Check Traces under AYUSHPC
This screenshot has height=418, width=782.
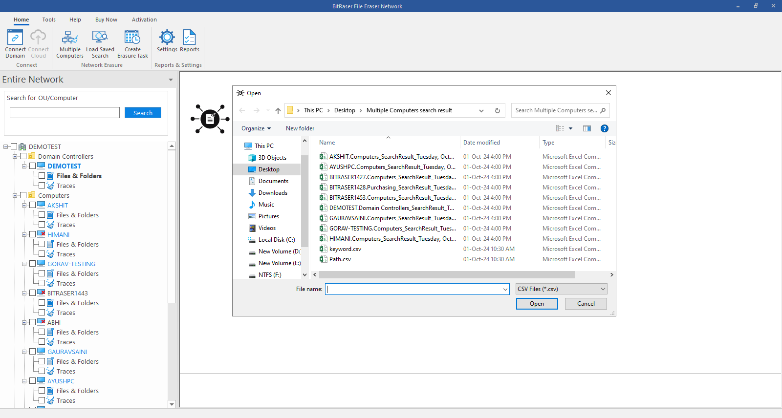click(42, 400)
